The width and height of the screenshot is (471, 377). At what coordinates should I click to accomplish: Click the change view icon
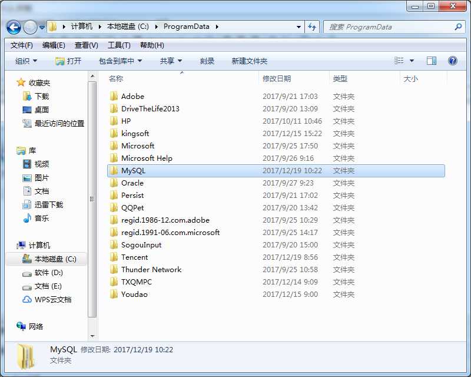[x=399, y=61]
